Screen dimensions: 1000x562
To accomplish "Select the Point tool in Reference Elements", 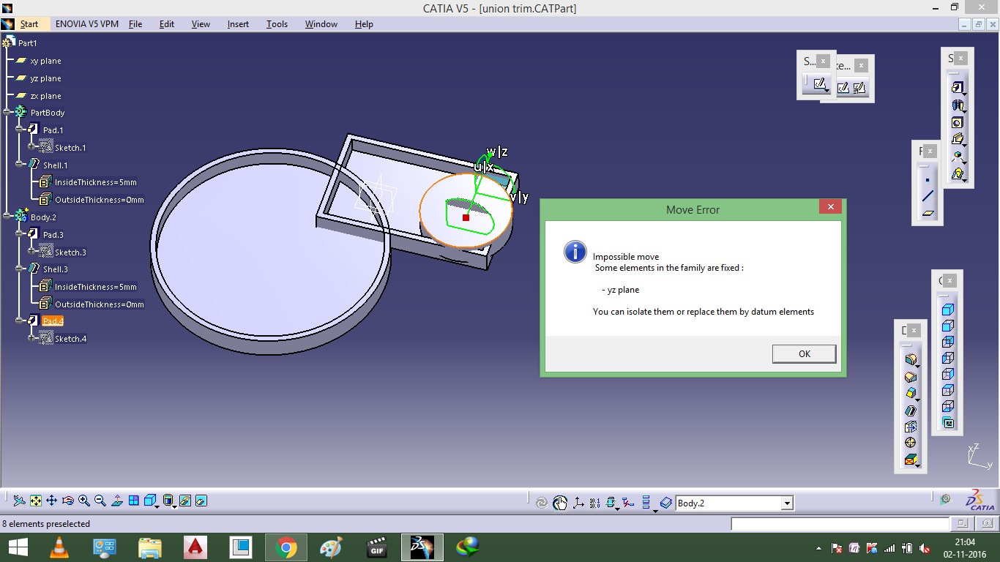I will pos(928,179).
